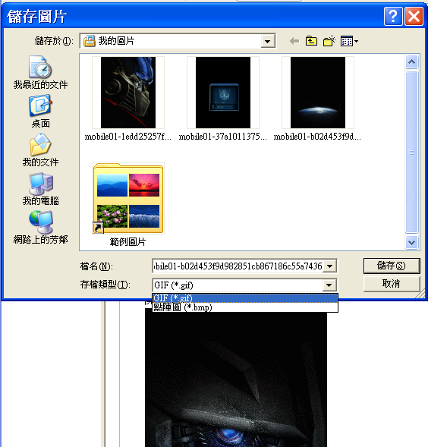Click the 儲存 save button
Viewport: 428px width, 447px height.
pyautogui.click(x=392, y=266)
